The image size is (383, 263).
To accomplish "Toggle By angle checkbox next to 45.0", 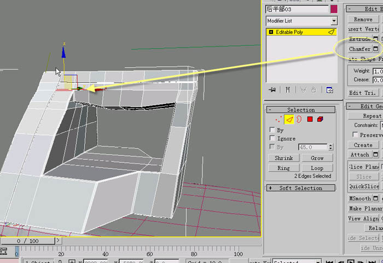I will coord(272,147).
